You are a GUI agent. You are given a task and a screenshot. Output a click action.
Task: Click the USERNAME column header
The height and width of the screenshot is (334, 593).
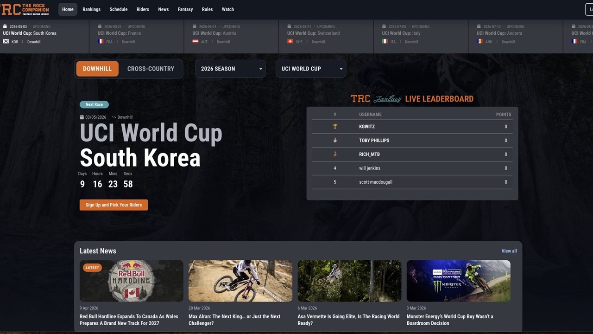coord(370,115)
